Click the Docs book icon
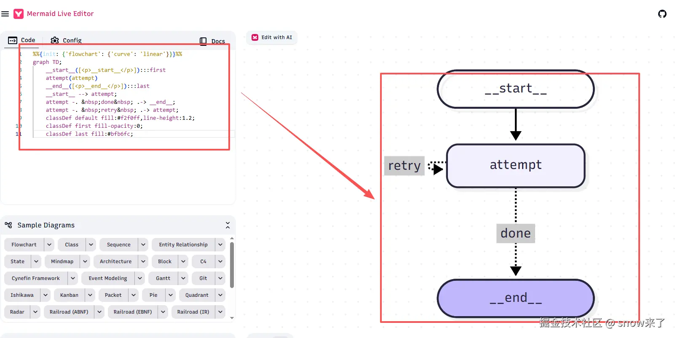Image resolution: width=675 pixels, height=338 pixels. (203, 41)
